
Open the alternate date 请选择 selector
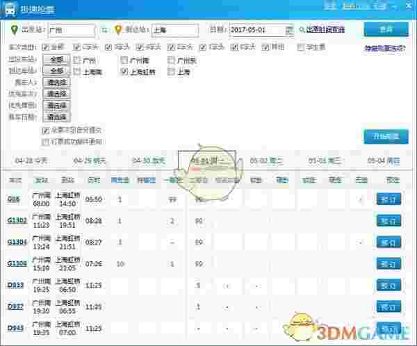(57, 117)
